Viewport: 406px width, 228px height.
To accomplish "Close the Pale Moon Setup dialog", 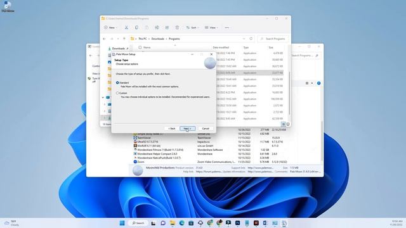I will tap(211, 54).
